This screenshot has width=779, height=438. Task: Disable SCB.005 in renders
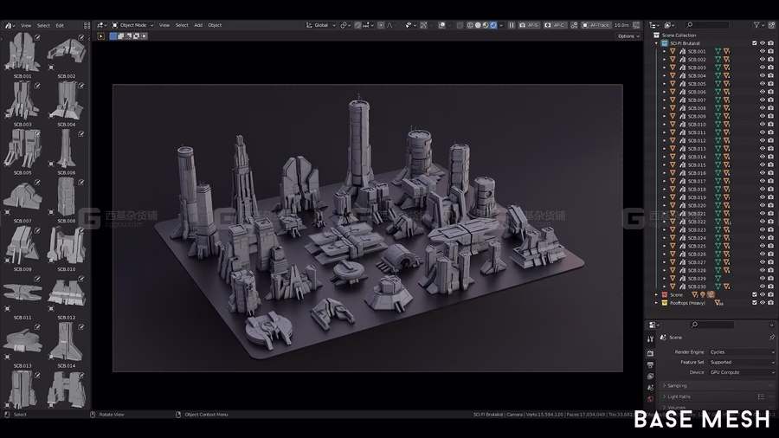tap(770, 83)
